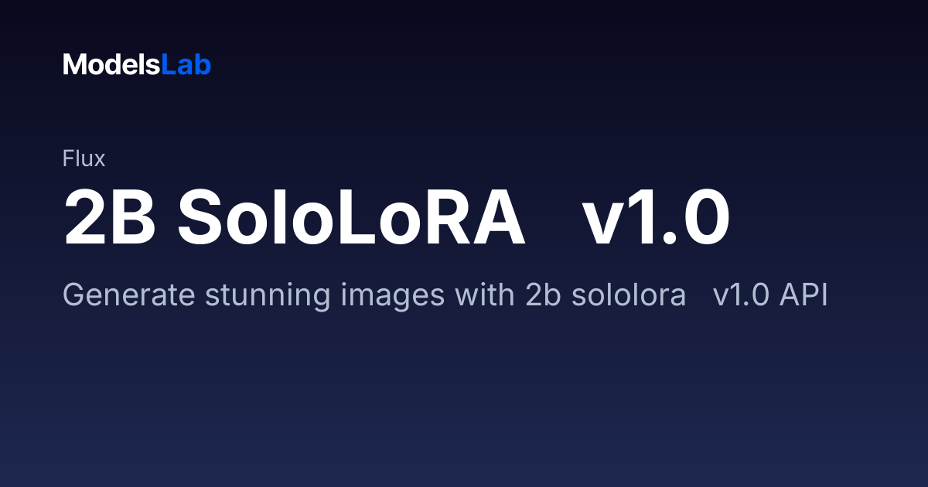
Task: Click "SoloLoRA" in the large heading
Action: 351,219
